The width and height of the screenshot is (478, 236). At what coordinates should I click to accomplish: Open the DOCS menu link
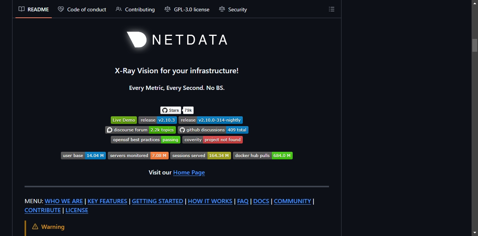pyautogui.click(x=261, y=201)
